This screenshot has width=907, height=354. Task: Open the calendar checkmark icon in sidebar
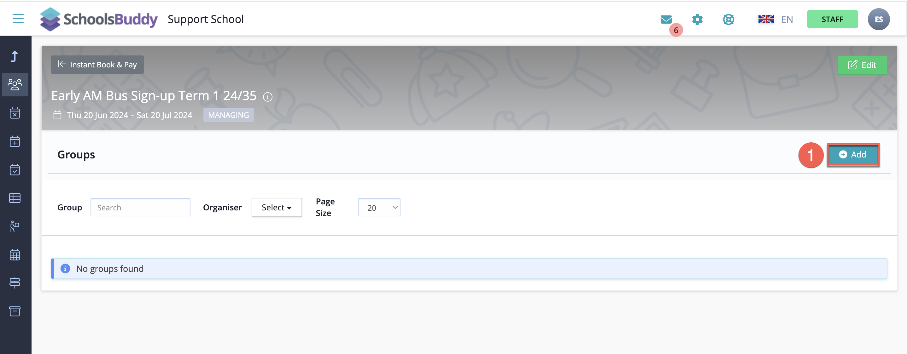click(15, 170)
